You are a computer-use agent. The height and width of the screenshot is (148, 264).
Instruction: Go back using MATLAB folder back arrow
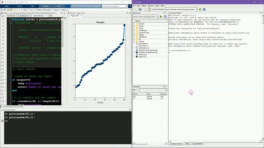pos(2,10)
